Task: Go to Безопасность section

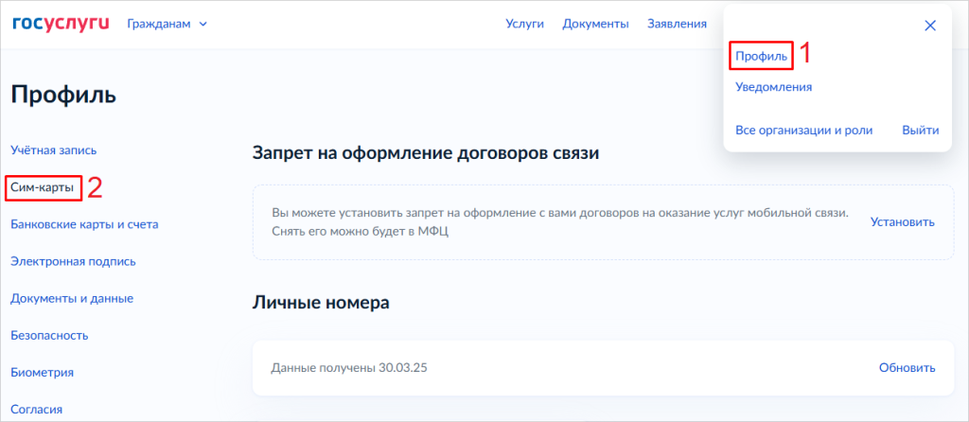Action: pyautogui.click(x=49, y=335)
